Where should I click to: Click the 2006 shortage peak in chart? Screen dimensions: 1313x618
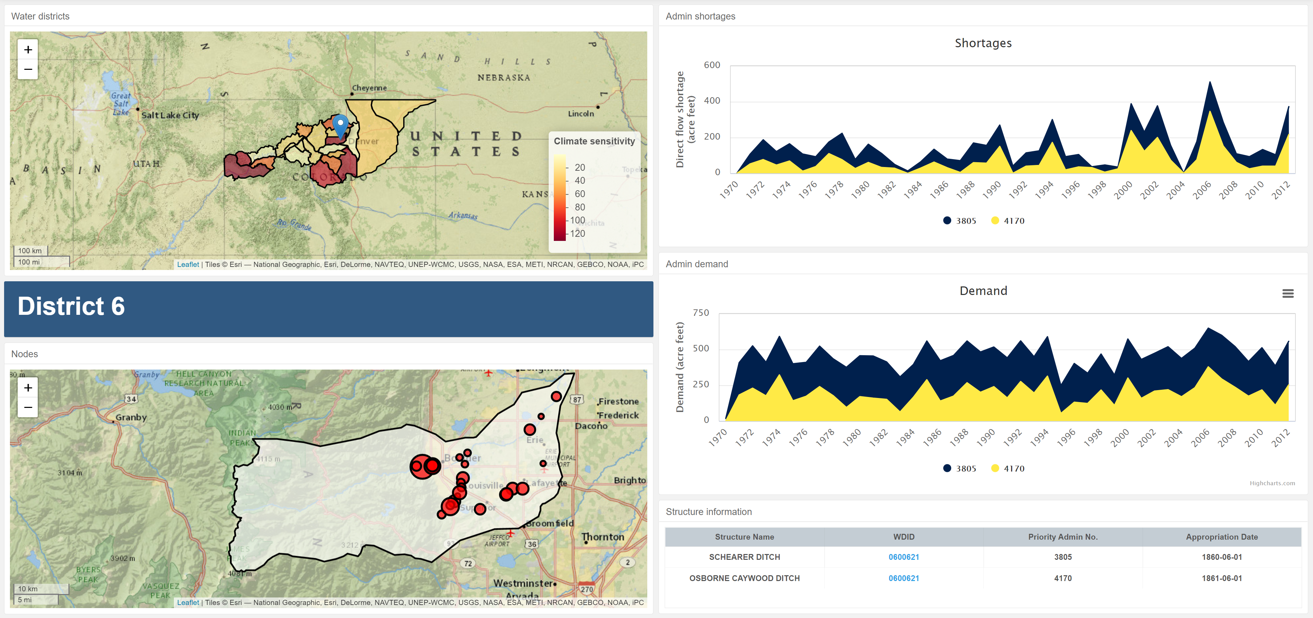click(1210, 82)
